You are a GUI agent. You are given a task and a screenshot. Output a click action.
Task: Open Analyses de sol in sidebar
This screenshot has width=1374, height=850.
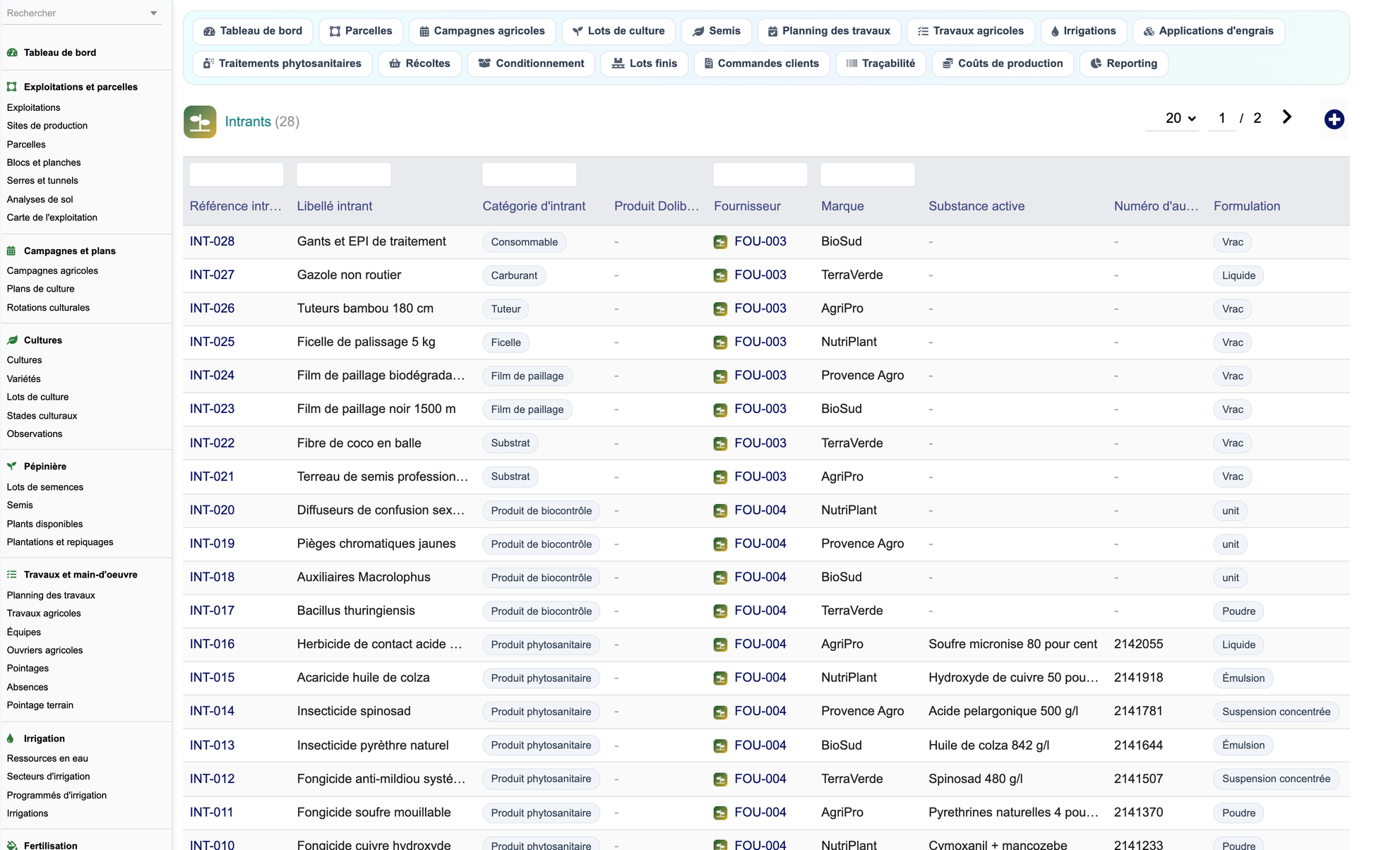coord(40,199)
